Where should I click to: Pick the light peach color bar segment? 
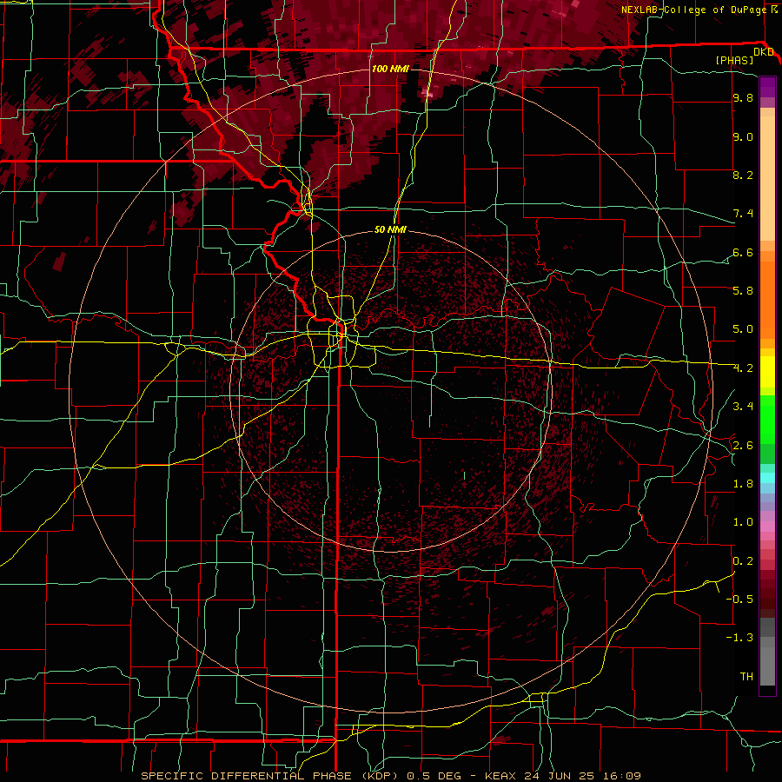(767, 180)
